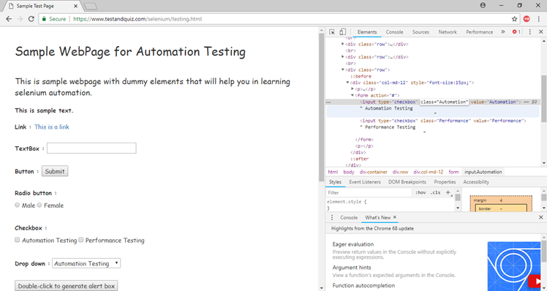Image resolution: width=547 pixels, height=291 pixels.
Task: Switch to the Elements tab
Action: click(367, 31)
